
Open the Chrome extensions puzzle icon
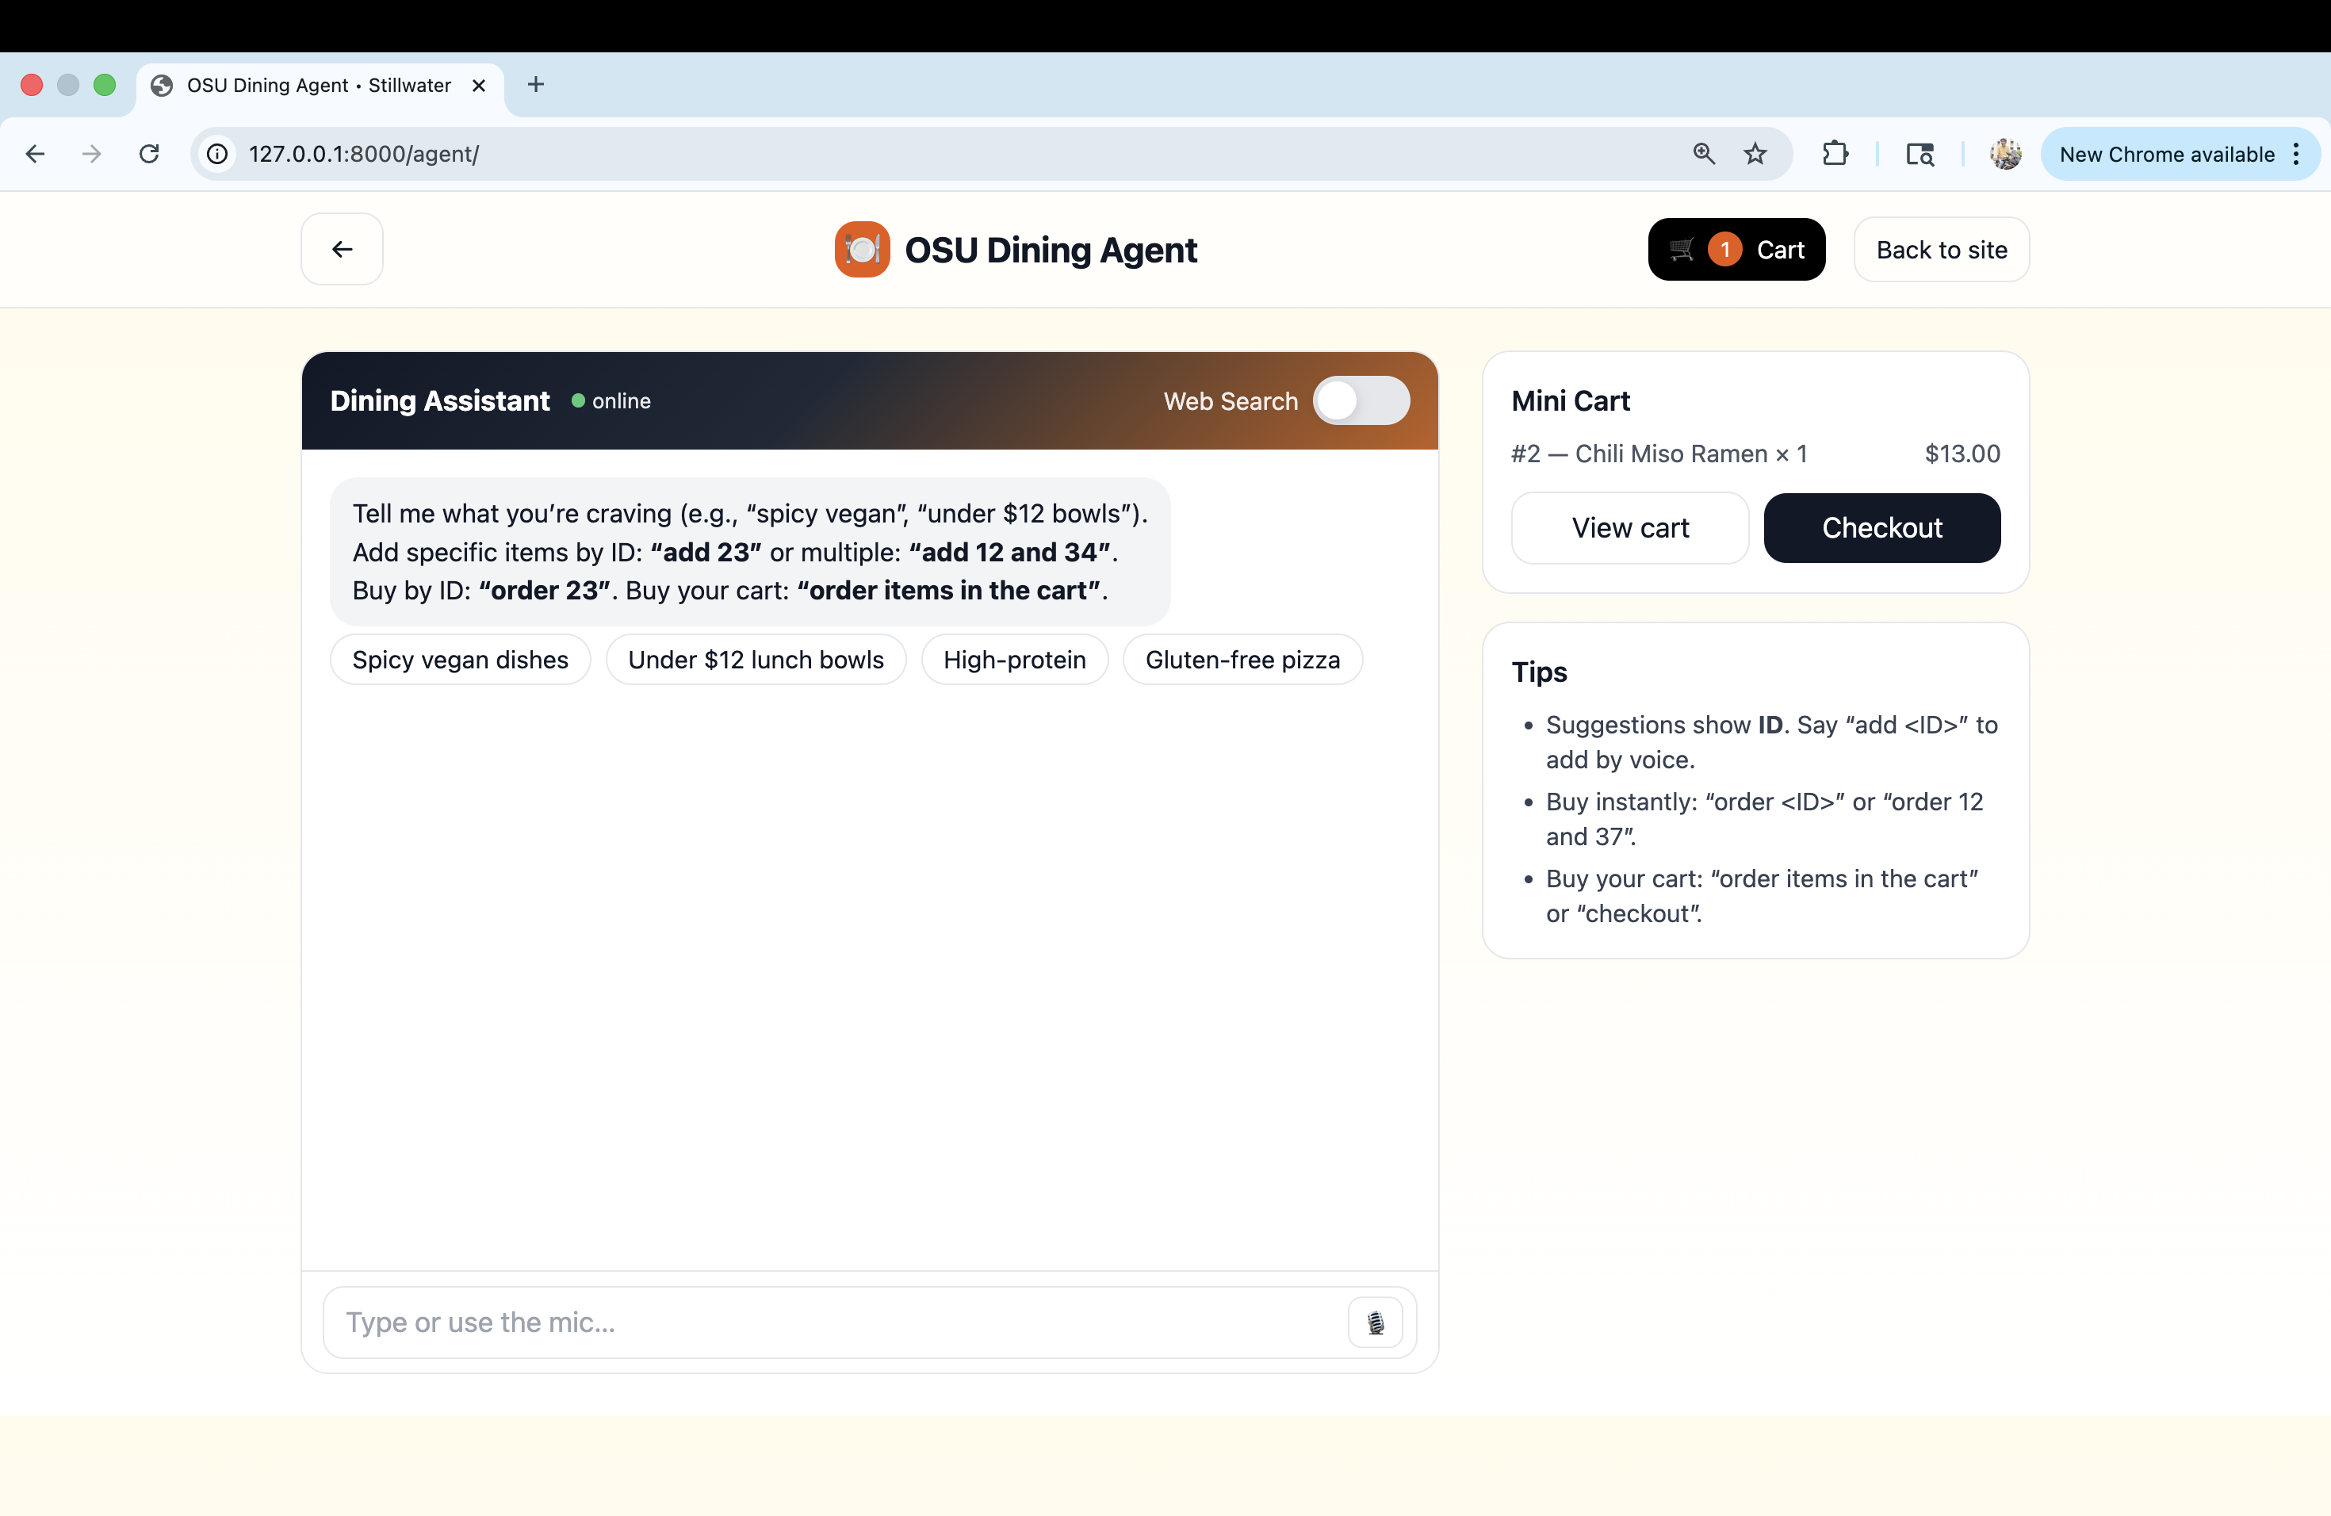(x=1835, y=154)
